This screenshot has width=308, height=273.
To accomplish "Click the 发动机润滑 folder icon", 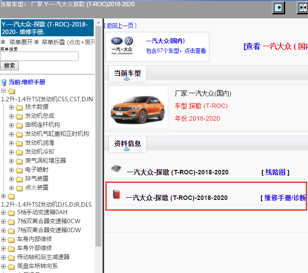I will (x=19, y=143).
